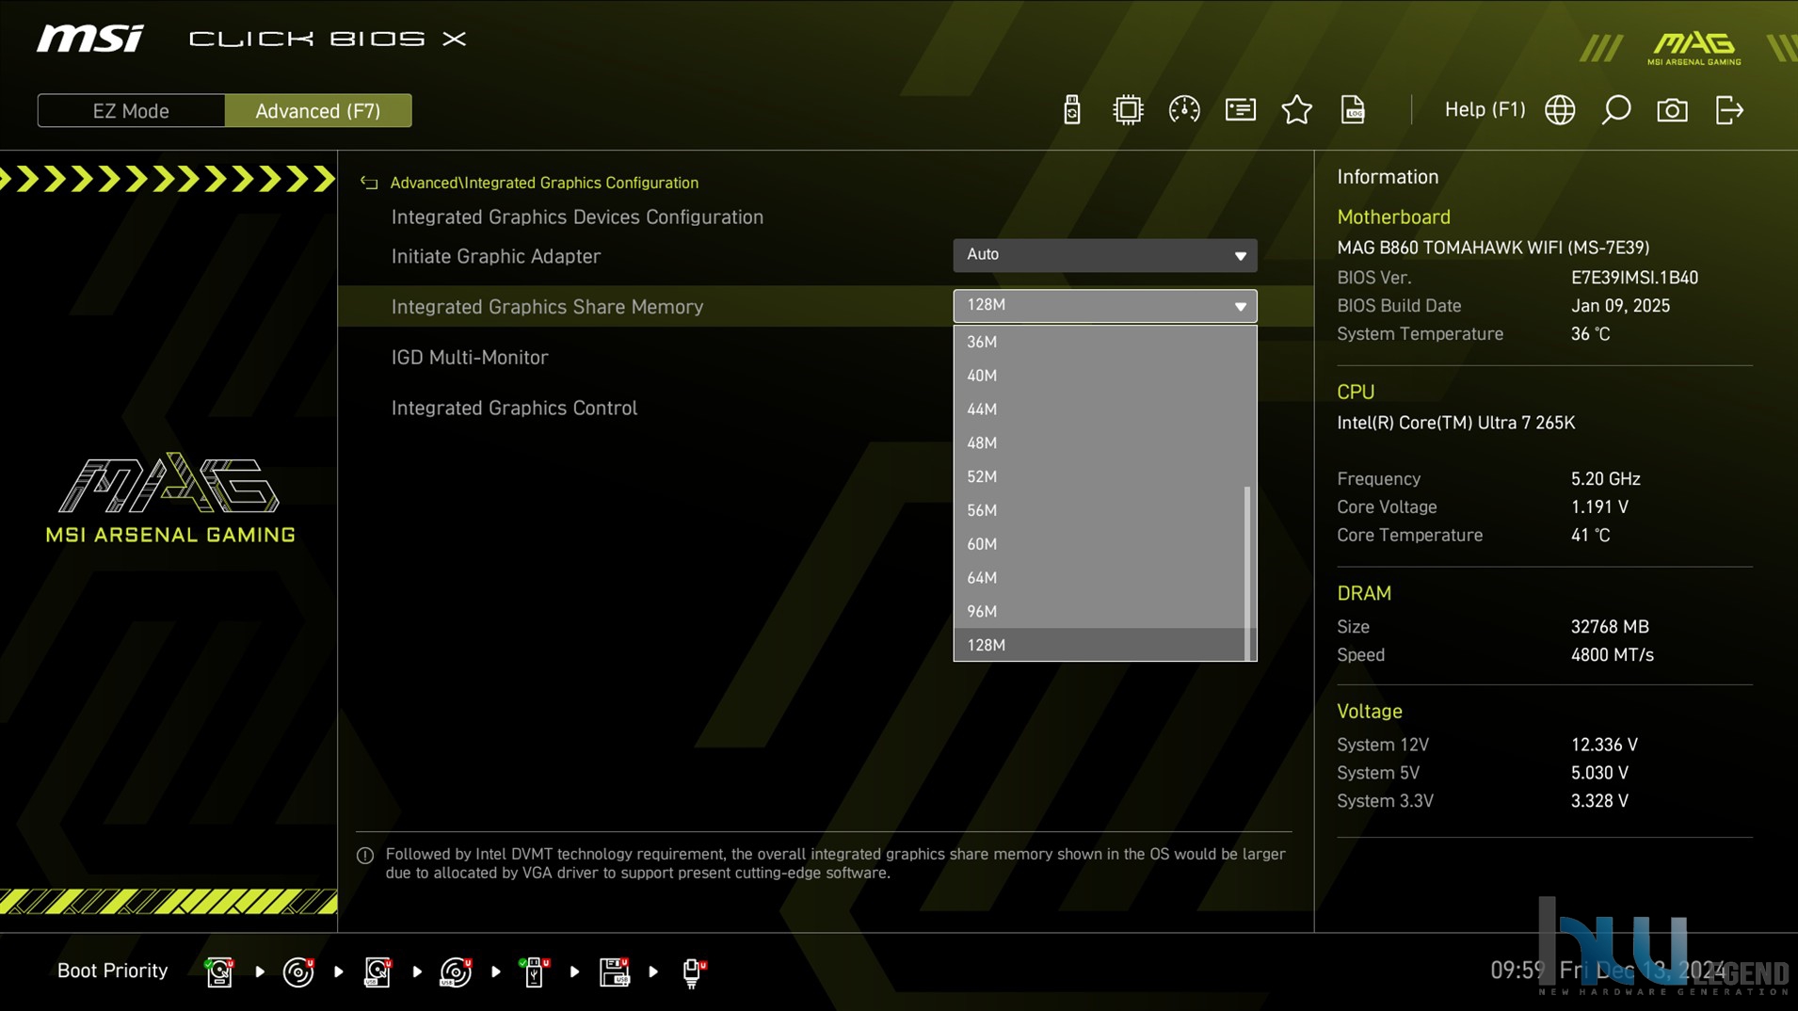Choose 128M from the share memory list
The width and height of the screenshot is (1798, 1011).
(x=1098, y=645)
